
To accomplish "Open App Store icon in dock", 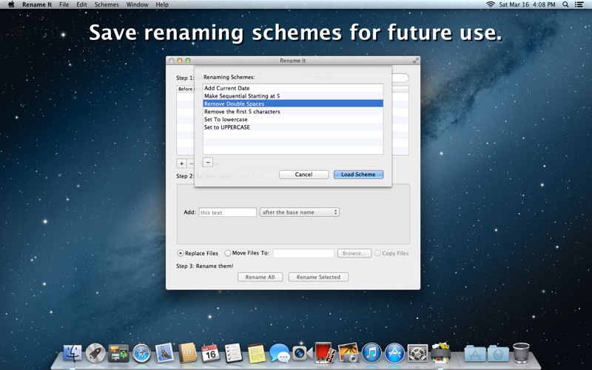I will tap(394, 354).
